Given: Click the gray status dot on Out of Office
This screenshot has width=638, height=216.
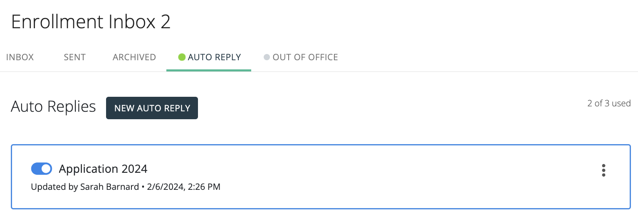Looking at the screenshot, I should click(x=267, y=57).
